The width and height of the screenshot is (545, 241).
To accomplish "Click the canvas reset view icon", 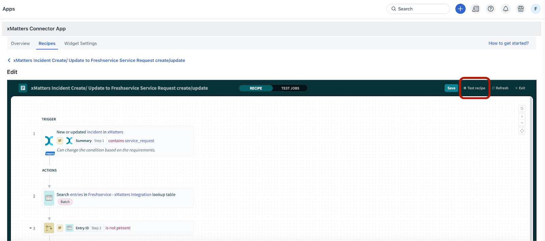I will point(522,108).
